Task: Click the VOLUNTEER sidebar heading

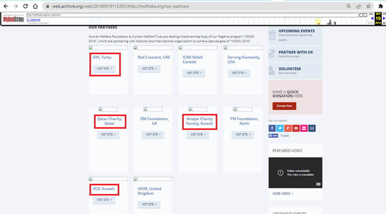Action: 290,69
